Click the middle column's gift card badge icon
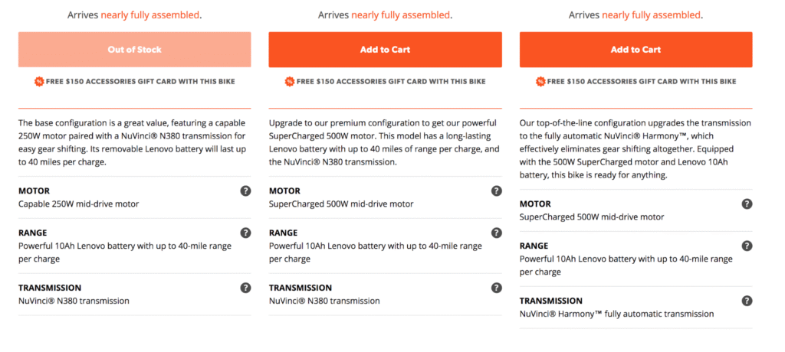The width and height of the screenshot is (785, 352). point(289,81)
